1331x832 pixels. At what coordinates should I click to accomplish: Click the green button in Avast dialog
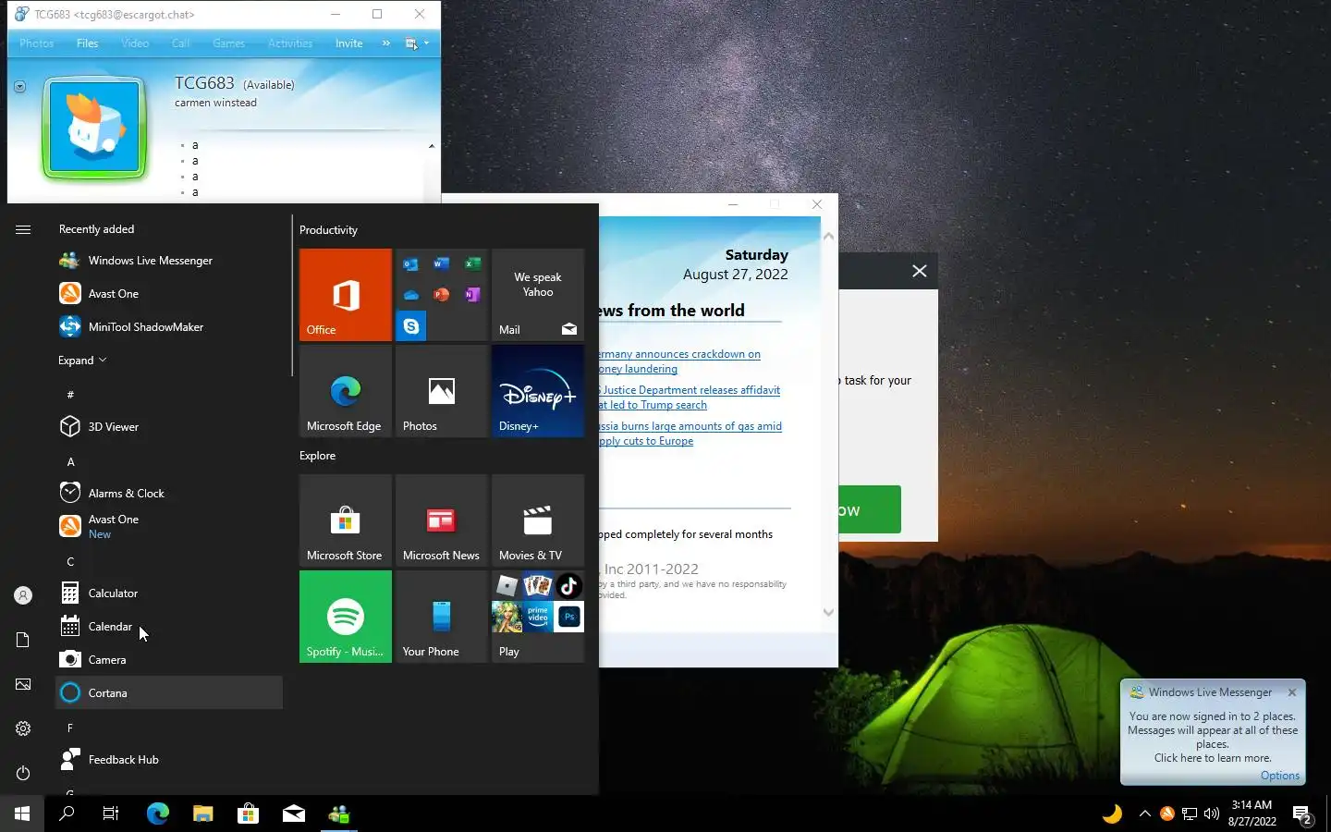(x=870, y=509)
